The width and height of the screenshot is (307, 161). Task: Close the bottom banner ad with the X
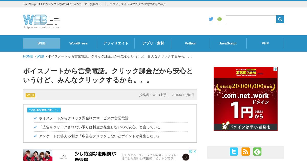click(195, 151)
